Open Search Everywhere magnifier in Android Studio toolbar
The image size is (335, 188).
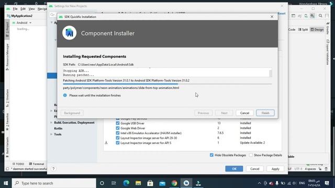click(x=320, y=16)
